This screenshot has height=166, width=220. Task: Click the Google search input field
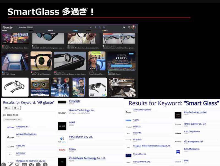54,27
